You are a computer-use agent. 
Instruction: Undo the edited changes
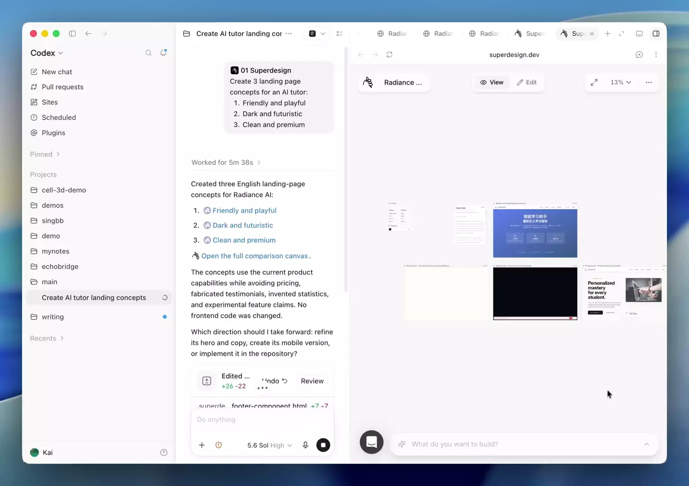(275, 381)
